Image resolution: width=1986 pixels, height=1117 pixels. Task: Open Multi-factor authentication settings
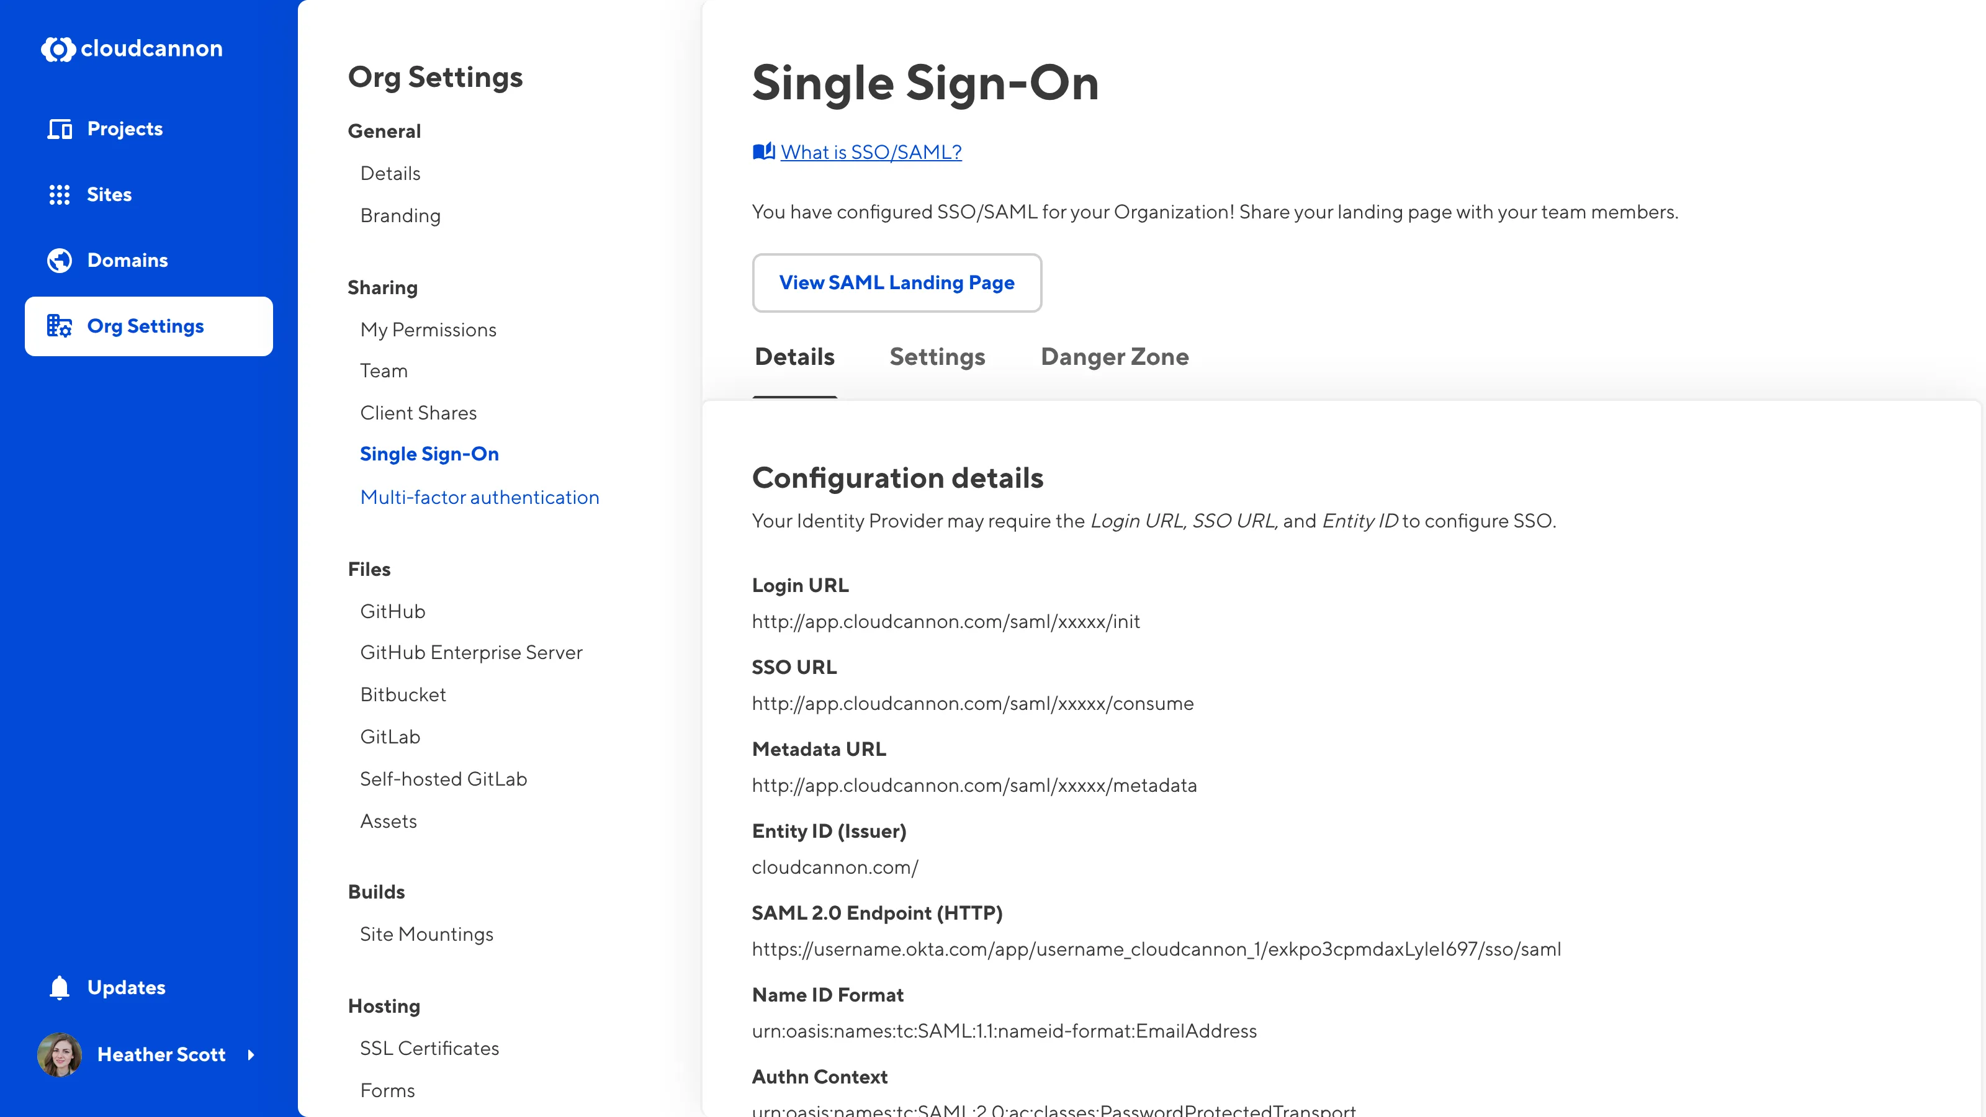tap(479, 497)
